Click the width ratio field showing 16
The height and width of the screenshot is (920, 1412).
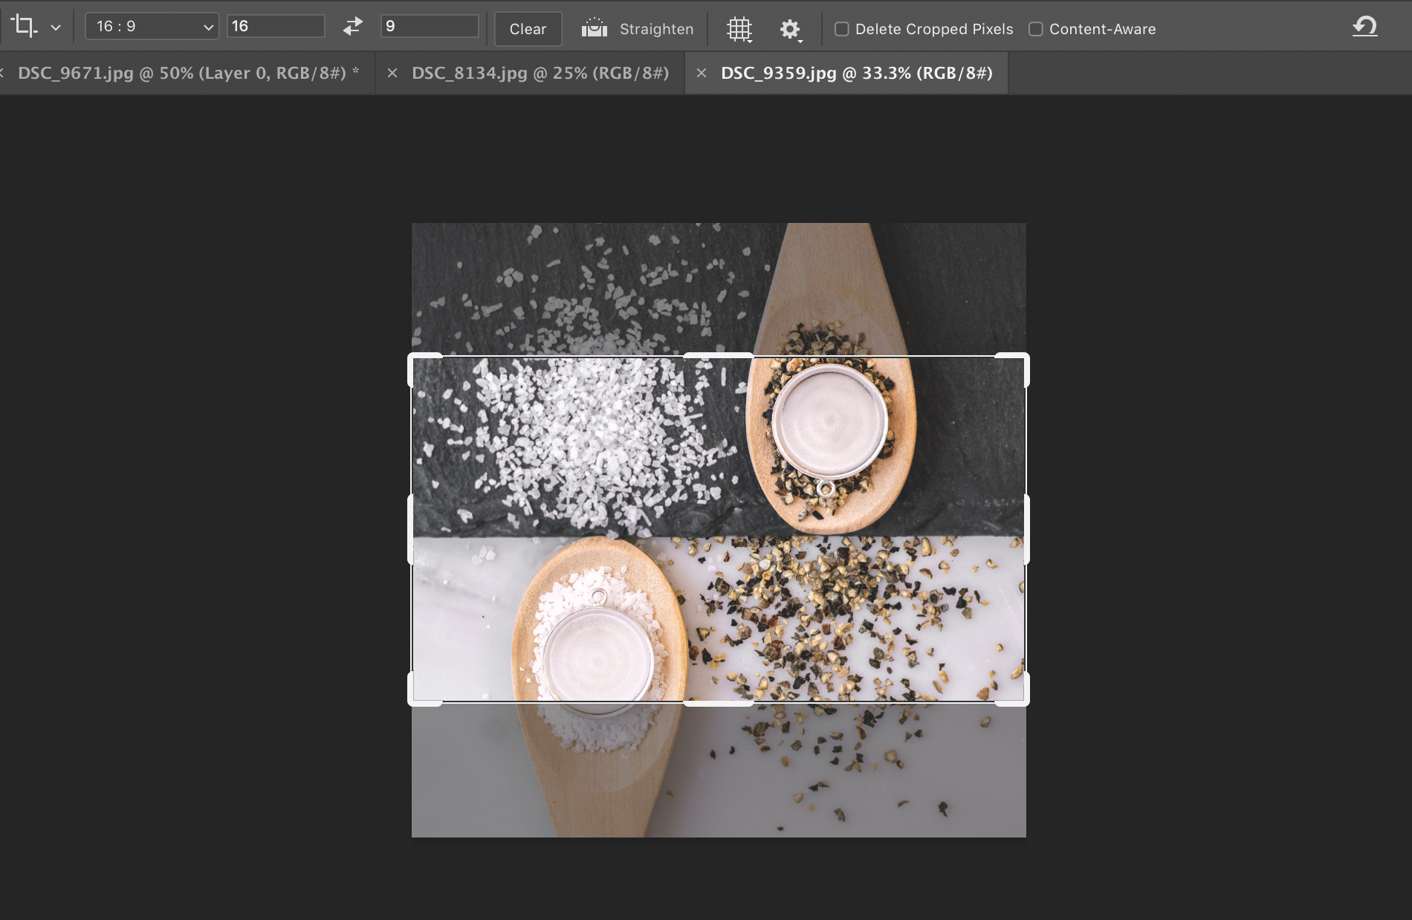click(276, 27)
